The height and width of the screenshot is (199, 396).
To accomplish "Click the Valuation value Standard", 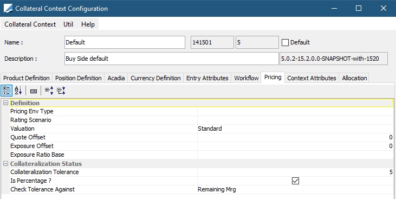I will pos(210,129).
